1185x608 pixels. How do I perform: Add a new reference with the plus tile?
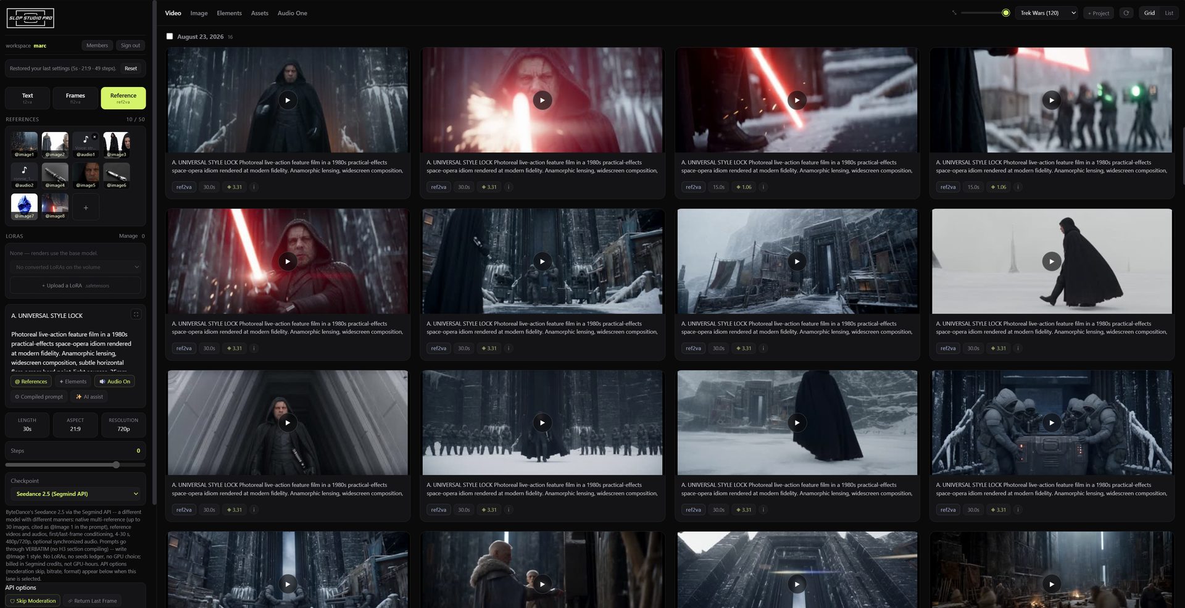tap(86, 207)
